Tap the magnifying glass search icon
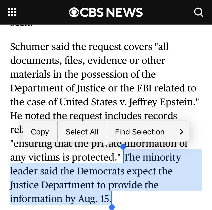This screenshot has width=212, height=210. (x=199, y=12)
